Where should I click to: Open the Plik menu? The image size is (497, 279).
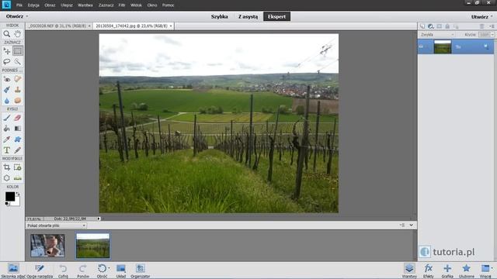[19, 5]
